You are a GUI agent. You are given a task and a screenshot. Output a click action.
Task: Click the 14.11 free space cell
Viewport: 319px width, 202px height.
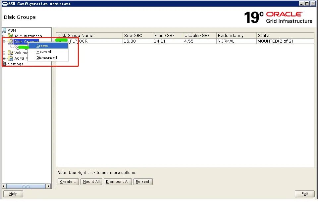pos(168,41)
